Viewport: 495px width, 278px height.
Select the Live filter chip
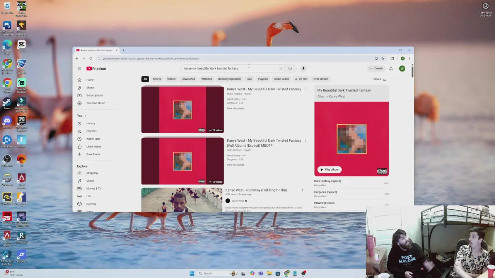tap(249, 79)
